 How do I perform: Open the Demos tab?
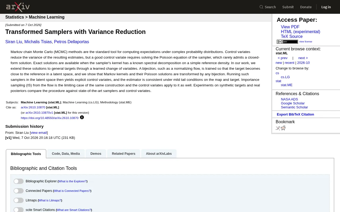(x=96, y=154)
